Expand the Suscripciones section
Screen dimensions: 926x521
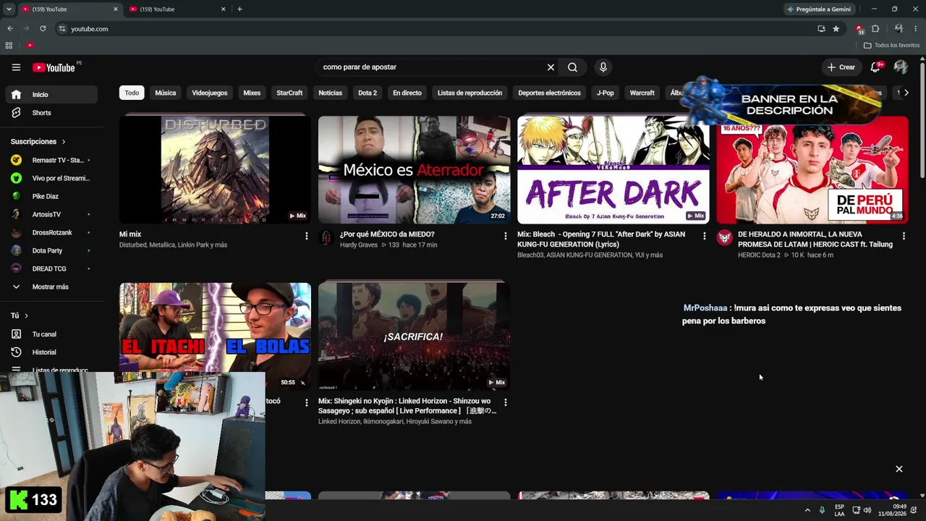tap(38, 142)
